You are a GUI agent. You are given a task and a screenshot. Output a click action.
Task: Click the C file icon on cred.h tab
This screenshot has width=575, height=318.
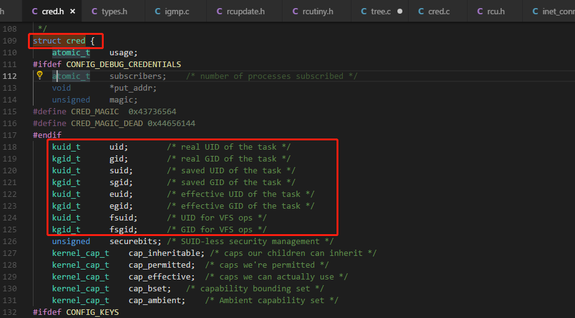(x=35, y=11)
